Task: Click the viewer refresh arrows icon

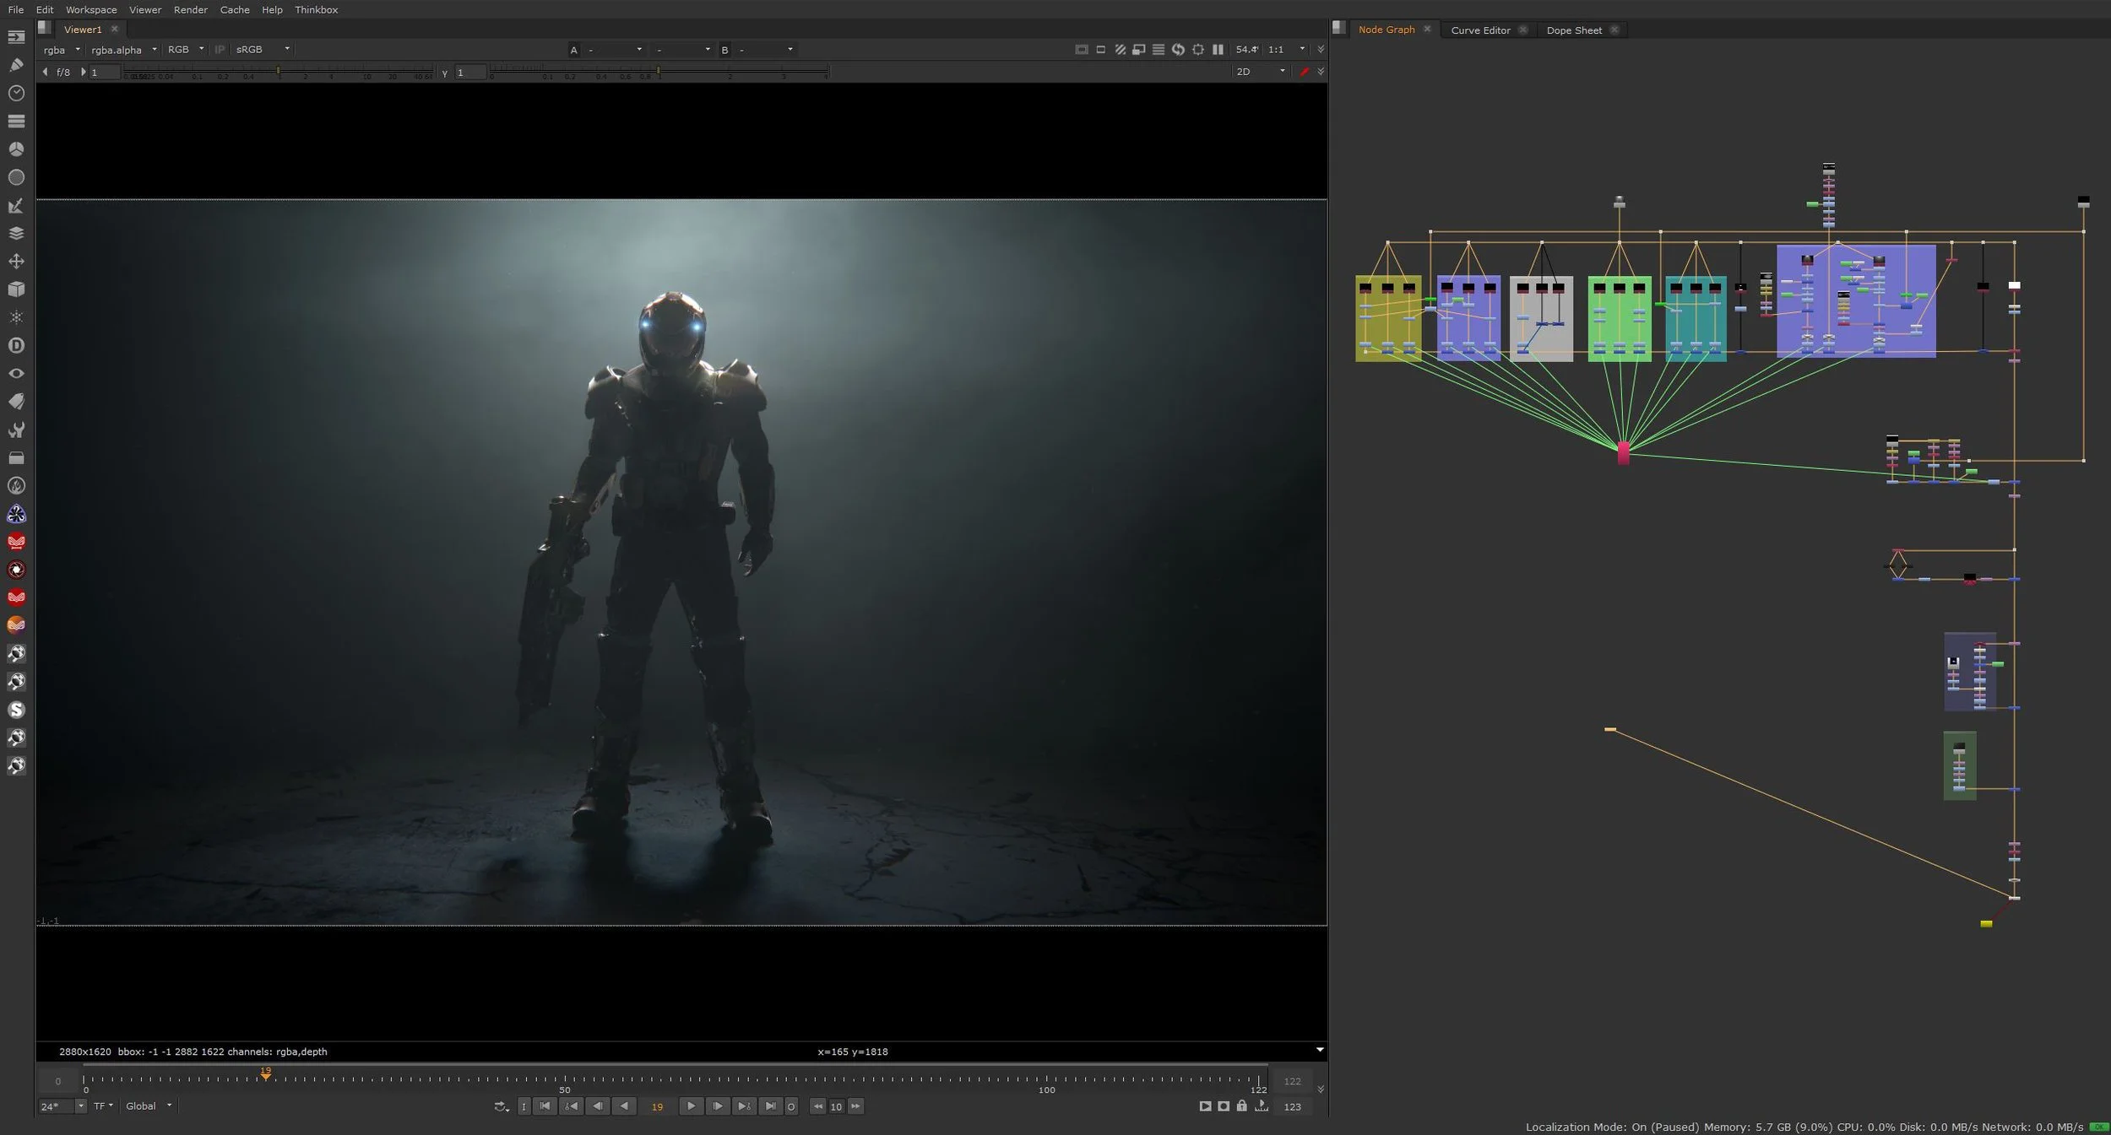Action: click(x=1178, y=50)
